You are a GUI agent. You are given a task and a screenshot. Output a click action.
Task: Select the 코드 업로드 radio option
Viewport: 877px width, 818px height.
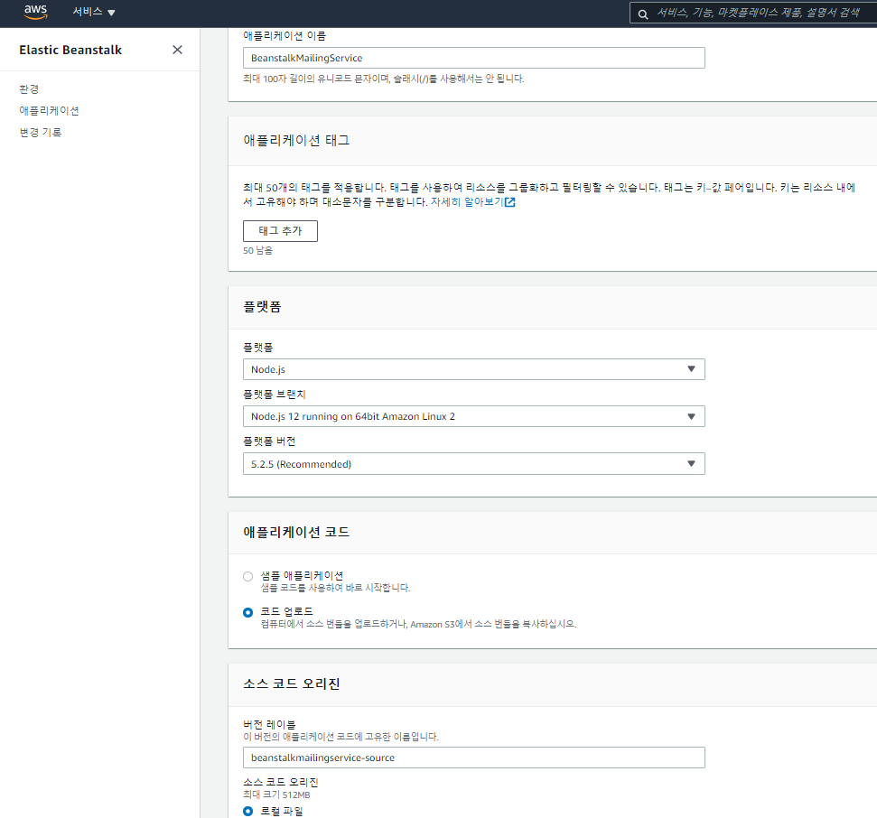coord(247,613)
